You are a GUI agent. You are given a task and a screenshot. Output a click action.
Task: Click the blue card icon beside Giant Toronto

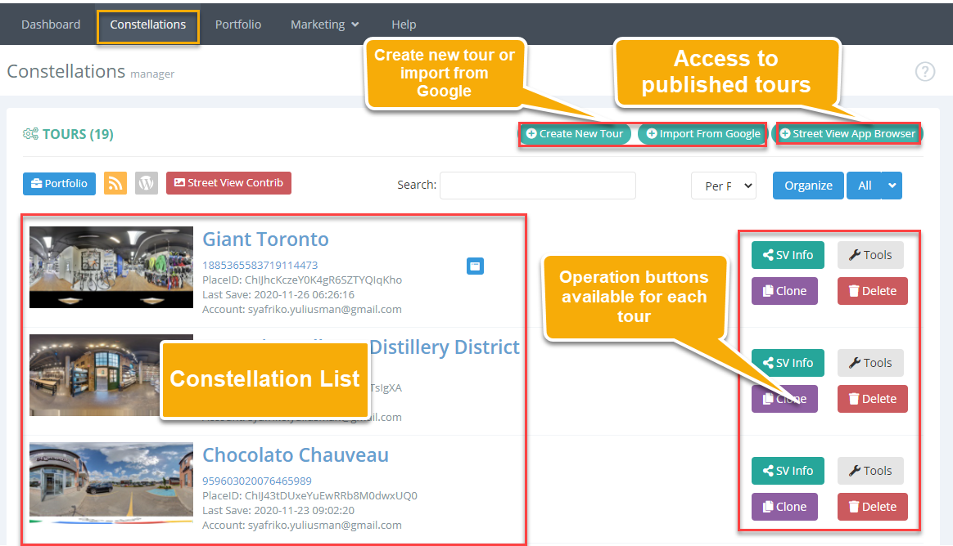pyautogui.click(x=476, y=266)
